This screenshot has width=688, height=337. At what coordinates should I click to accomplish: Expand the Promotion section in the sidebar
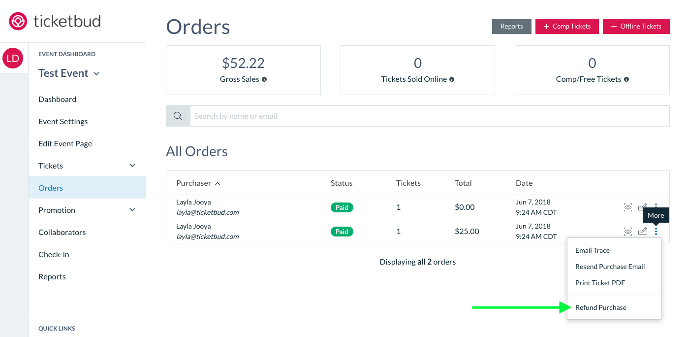132,209
